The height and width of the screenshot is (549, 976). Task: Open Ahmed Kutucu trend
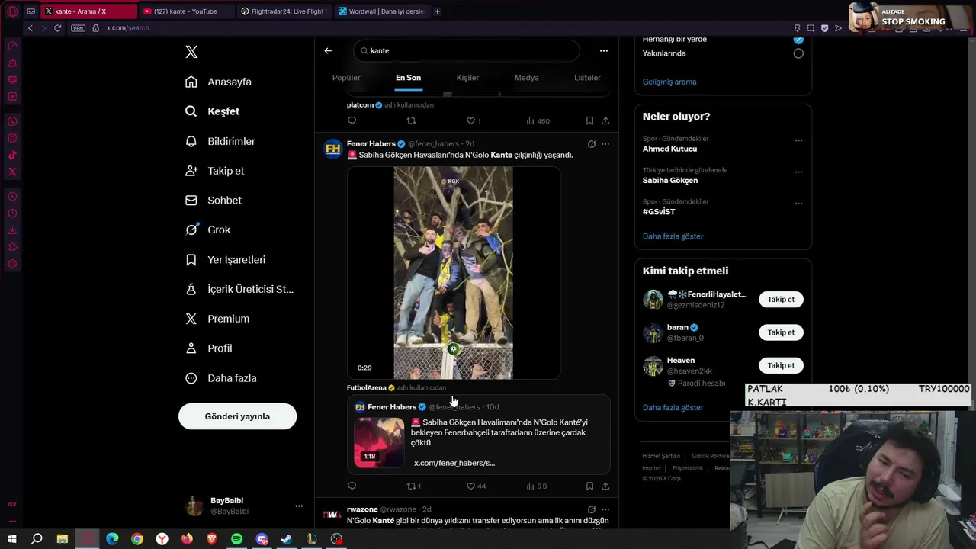pyautogui.click(x=669, y=149)
